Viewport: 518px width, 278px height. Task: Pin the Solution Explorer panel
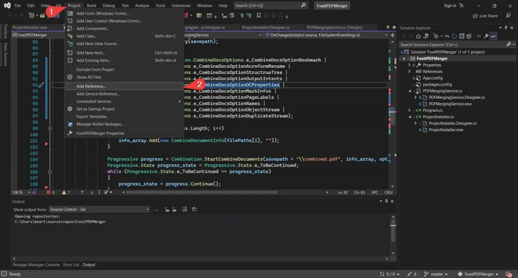tap(506, 28)
